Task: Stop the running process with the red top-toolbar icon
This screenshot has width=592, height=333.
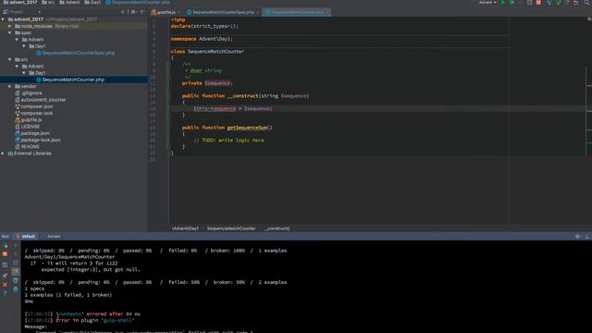Action: [538, 3]
